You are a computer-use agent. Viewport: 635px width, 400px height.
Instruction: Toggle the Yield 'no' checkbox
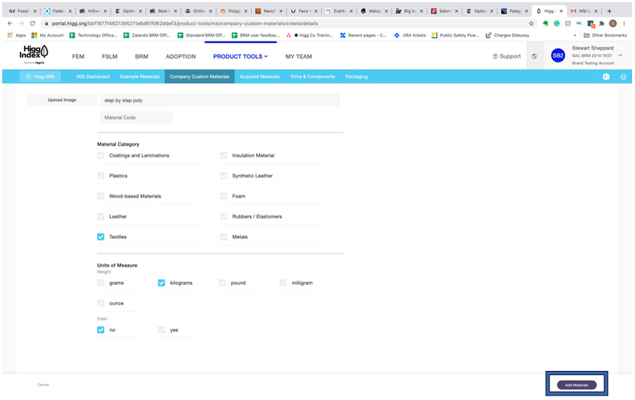tap(101, 329)
